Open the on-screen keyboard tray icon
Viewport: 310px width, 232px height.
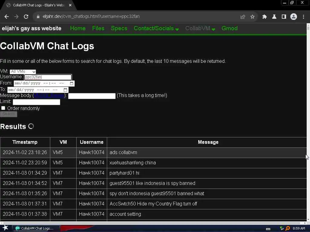[268, 229]
